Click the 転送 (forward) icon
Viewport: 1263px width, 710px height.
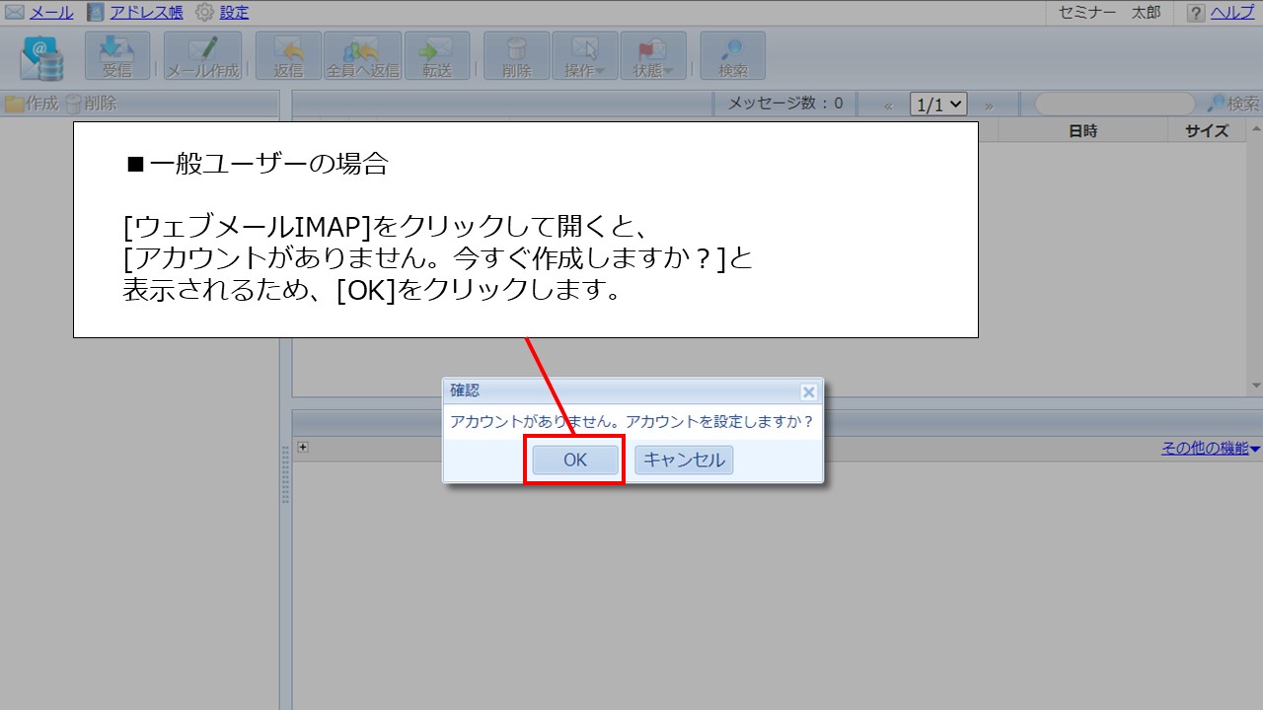click(x=437, y=55)
